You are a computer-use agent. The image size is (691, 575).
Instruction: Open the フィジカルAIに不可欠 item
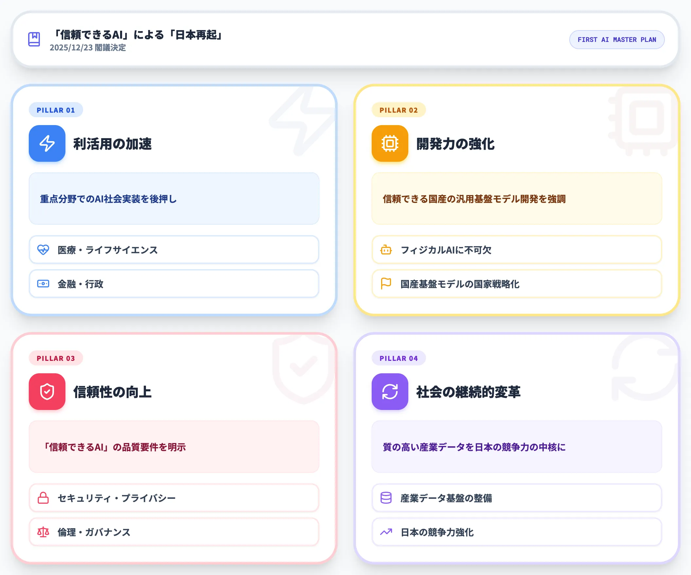coord(517,250)
